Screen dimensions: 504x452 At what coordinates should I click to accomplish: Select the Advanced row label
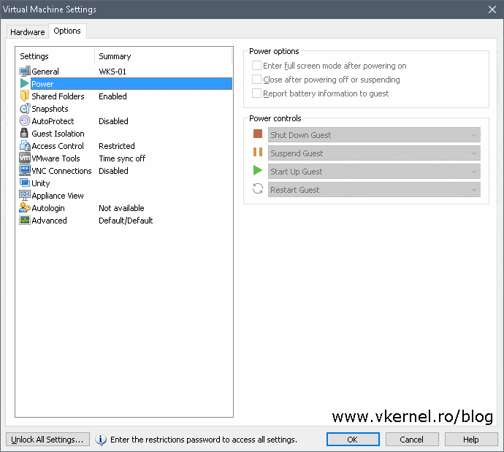tap(49, 221)
